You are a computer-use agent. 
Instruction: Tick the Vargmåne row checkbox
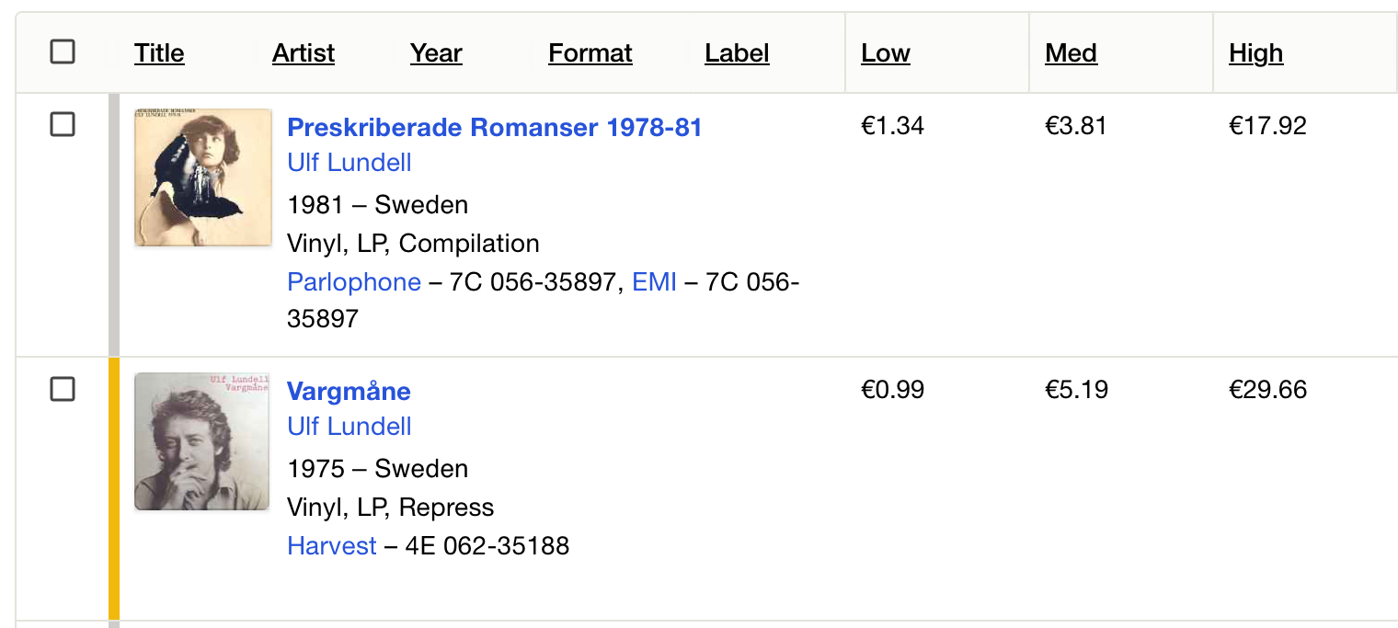coord(63,389)
